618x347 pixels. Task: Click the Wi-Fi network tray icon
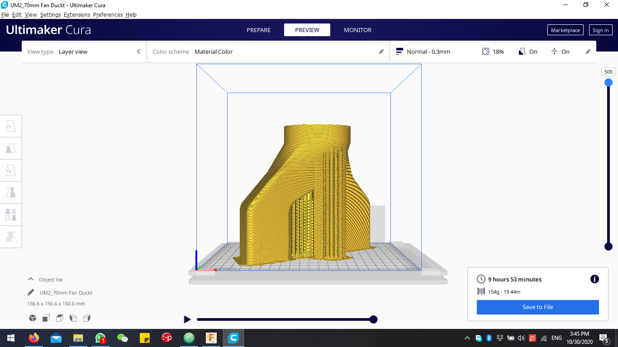(544, 338)
